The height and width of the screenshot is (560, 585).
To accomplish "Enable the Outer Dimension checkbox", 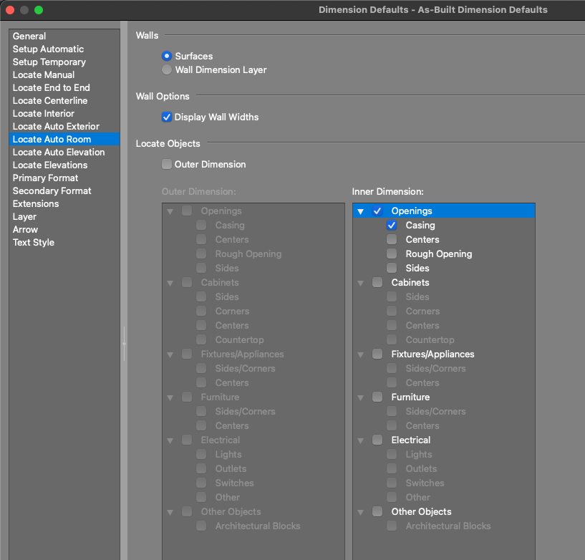I will coord(167,164).
